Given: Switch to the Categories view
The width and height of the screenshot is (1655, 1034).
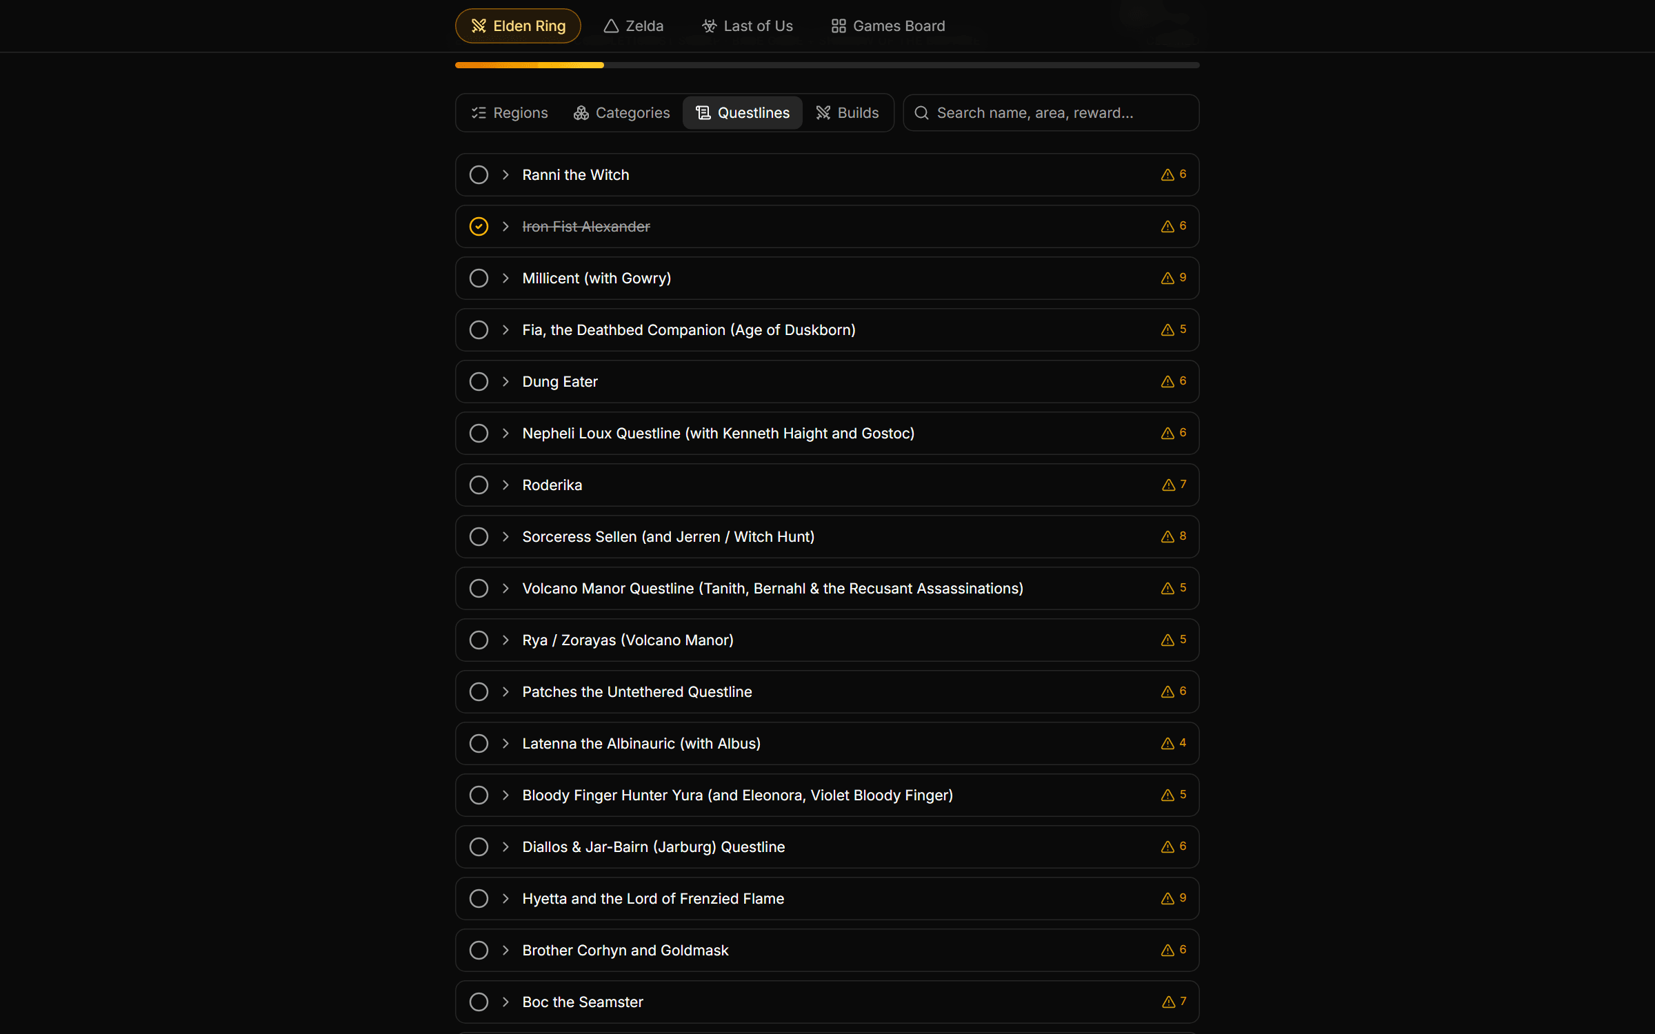Looking at the screenshot, I should (x=622, y=113).
